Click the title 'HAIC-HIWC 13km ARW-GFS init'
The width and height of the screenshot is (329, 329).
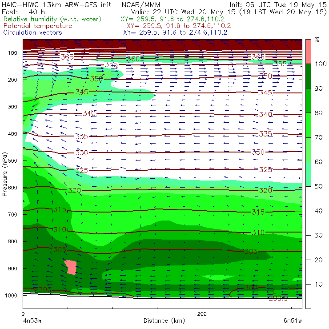pos(56,4)
